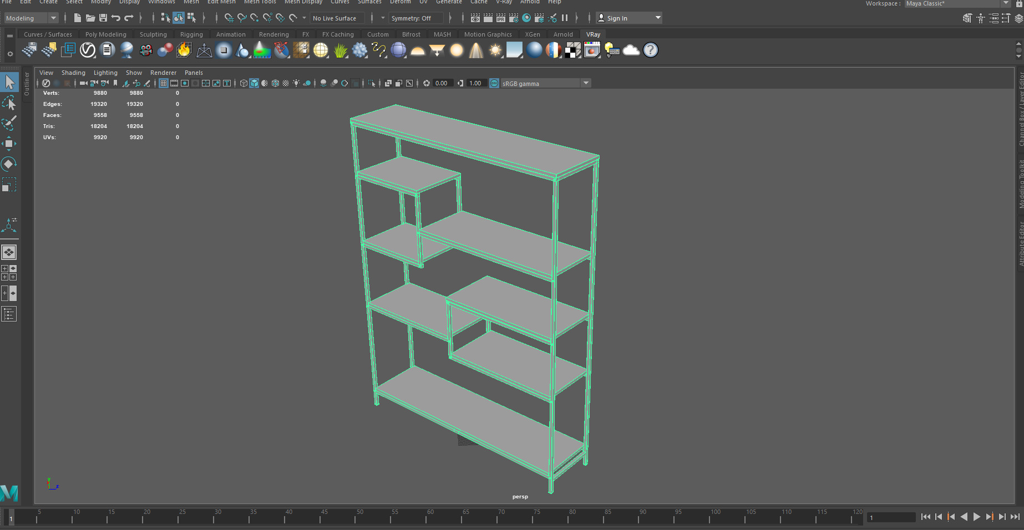Switch to the Poly Modeling shelf tab
This screenshot has height=530, width=1024.
tap(106, 34)
